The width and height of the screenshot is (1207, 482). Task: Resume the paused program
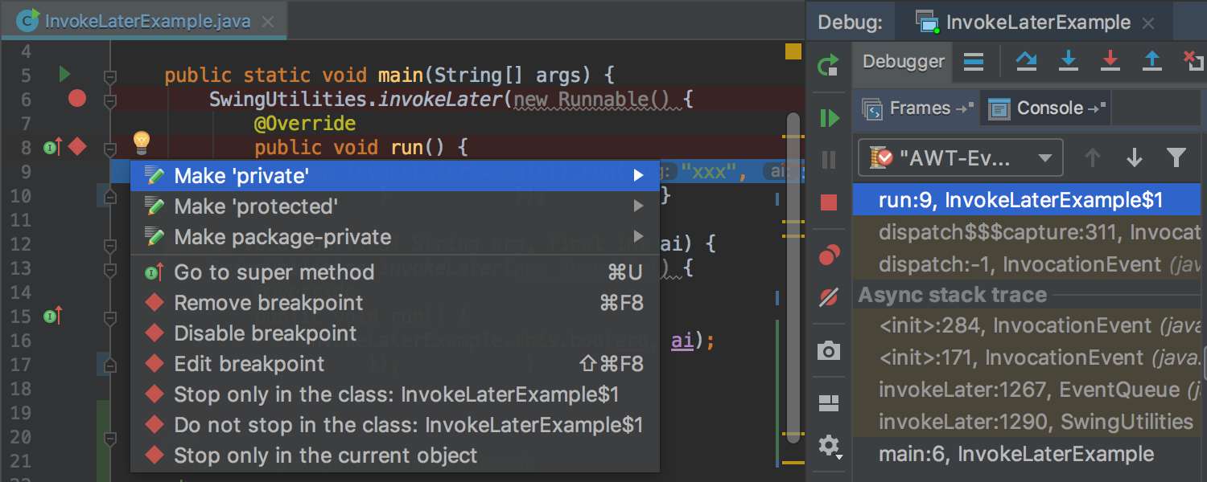click(828, 117)
